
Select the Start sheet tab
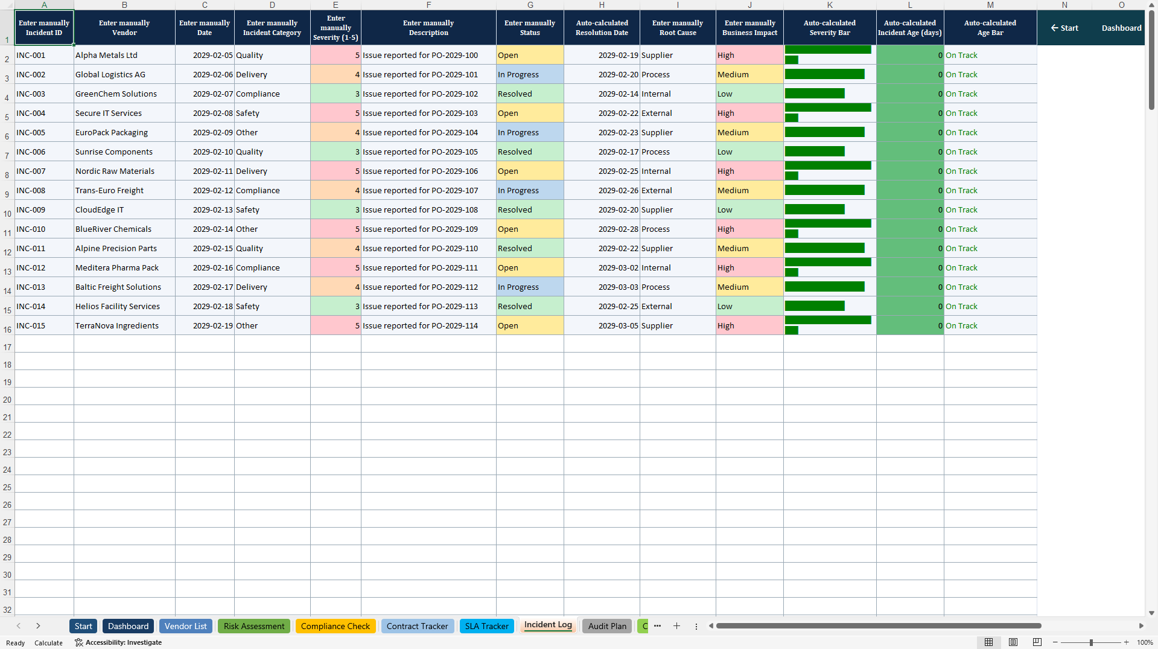[83, 626]
